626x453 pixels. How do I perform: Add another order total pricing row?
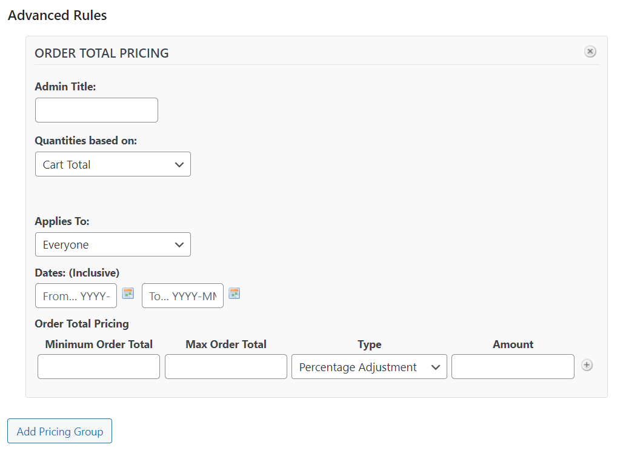click(587, 365)
